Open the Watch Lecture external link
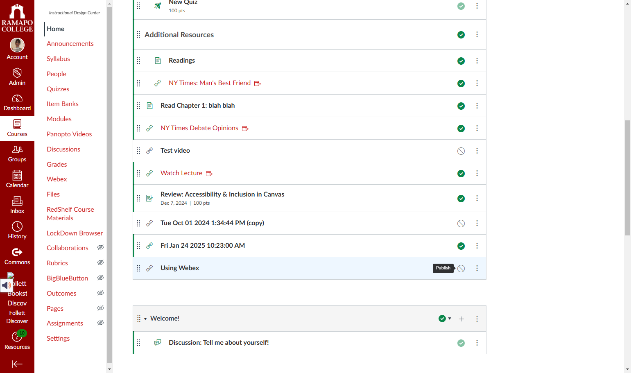 (x=181, y=173)
